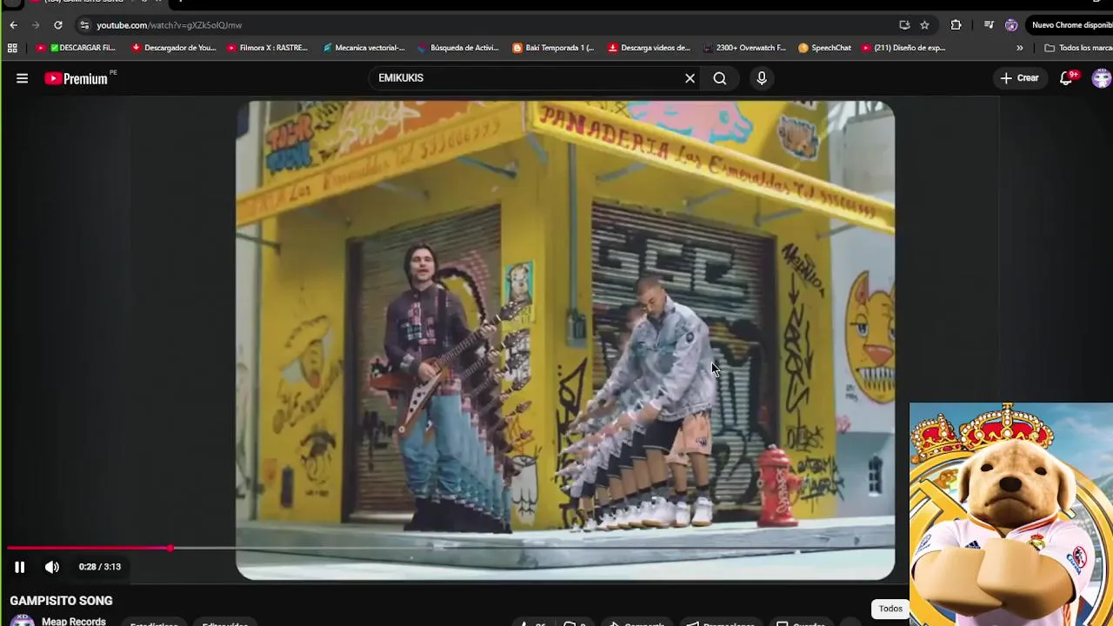This screenshot has height=626, width=1113.
Task: Open the Chrome apps grid in bookmarks bar
Action: pyautogui.click(x=12, y=48)
